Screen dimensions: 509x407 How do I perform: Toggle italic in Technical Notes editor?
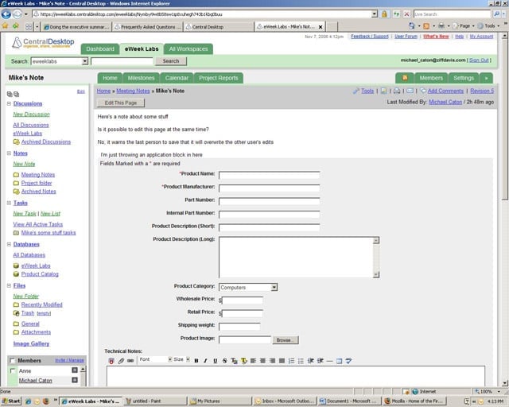pos(205,361)
